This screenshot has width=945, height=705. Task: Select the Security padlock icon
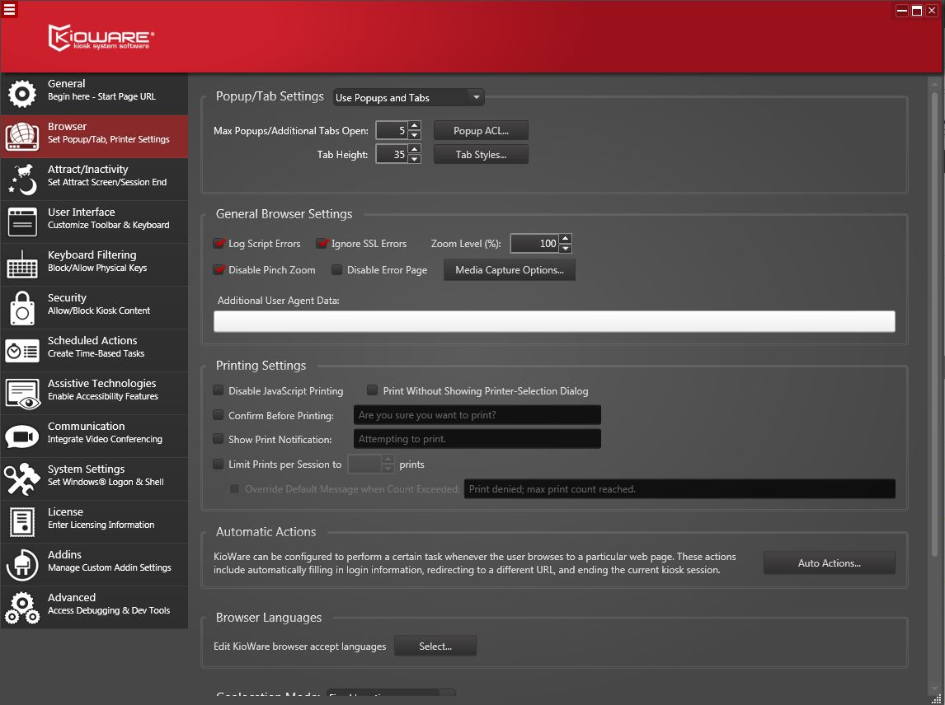22,308
